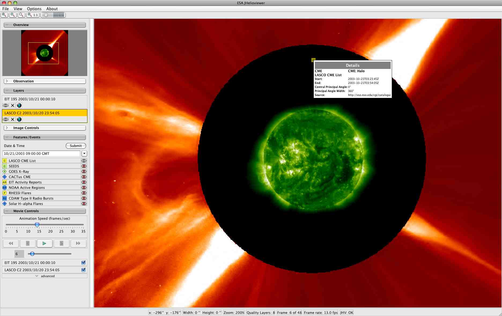The image size is (502, 316).
Task: Click the NOAA Active Regions AR icon
Action: [5, 188]
